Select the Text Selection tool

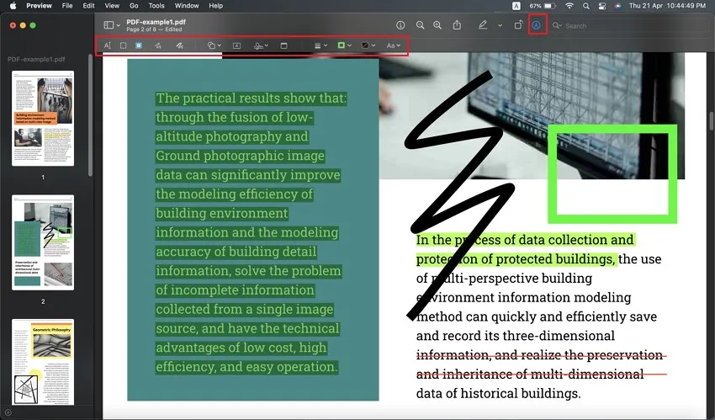pyautogui.click(x=107, y=45)
